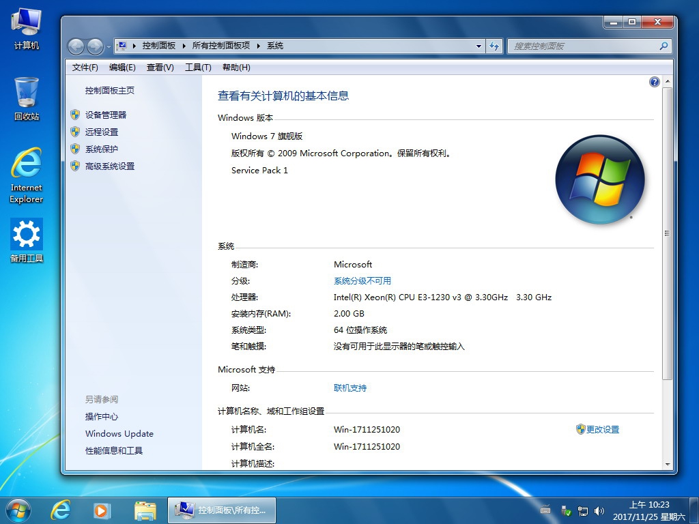Screen dimensions: 699x524
Task: Click the 64 位操作系统 system type value
Action: click(360, 330)
